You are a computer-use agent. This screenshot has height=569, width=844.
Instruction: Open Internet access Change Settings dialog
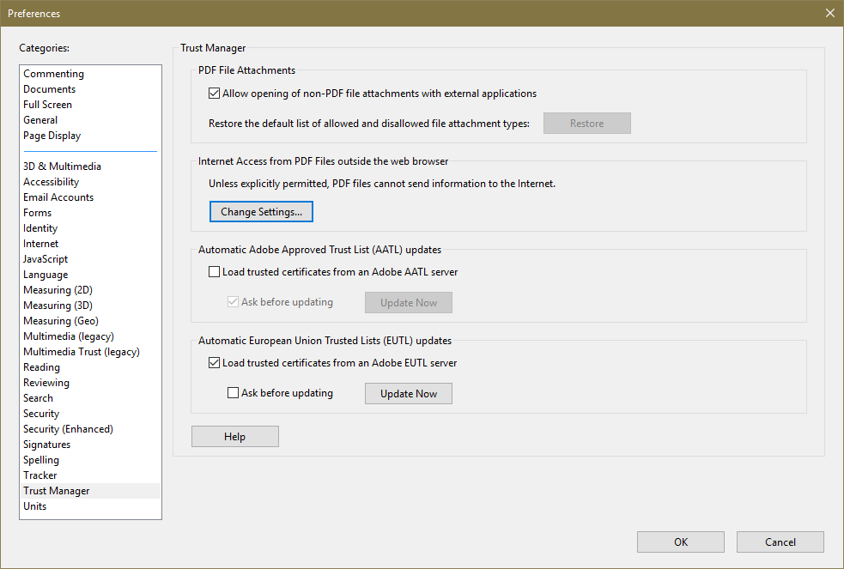261,211
